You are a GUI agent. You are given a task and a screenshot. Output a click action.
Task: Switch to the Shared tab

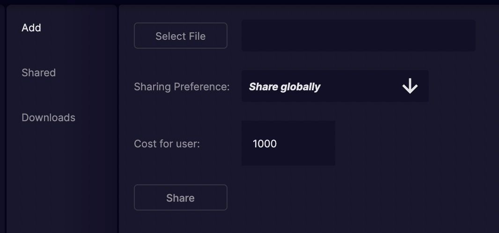click(x=38, y=73)
